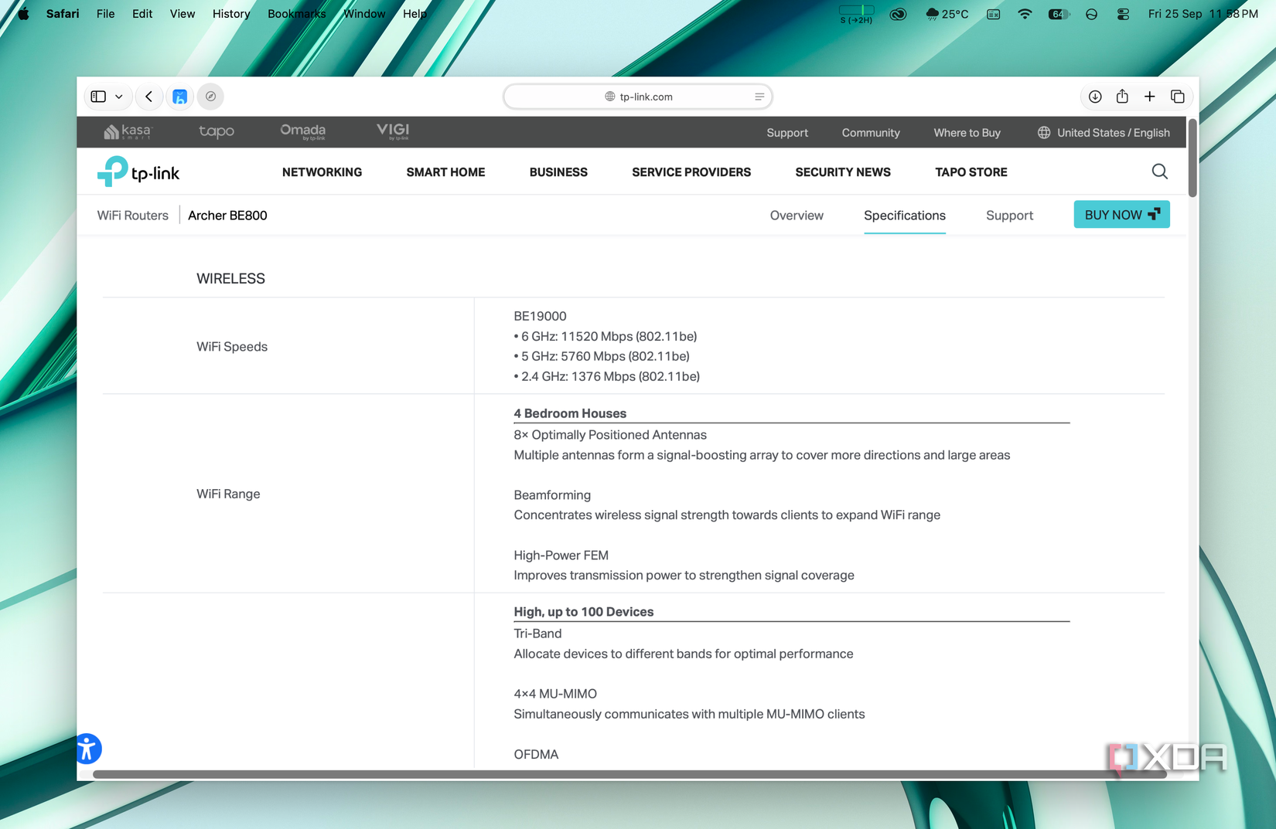Click the Beamforming text

[x=552, y=495]
